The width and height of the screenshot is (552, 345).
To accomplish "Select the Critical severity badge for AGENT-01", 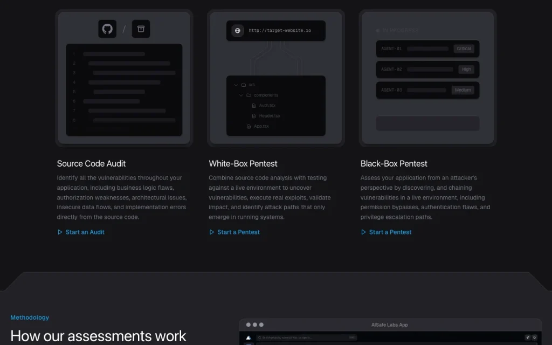I will [464, 49].
